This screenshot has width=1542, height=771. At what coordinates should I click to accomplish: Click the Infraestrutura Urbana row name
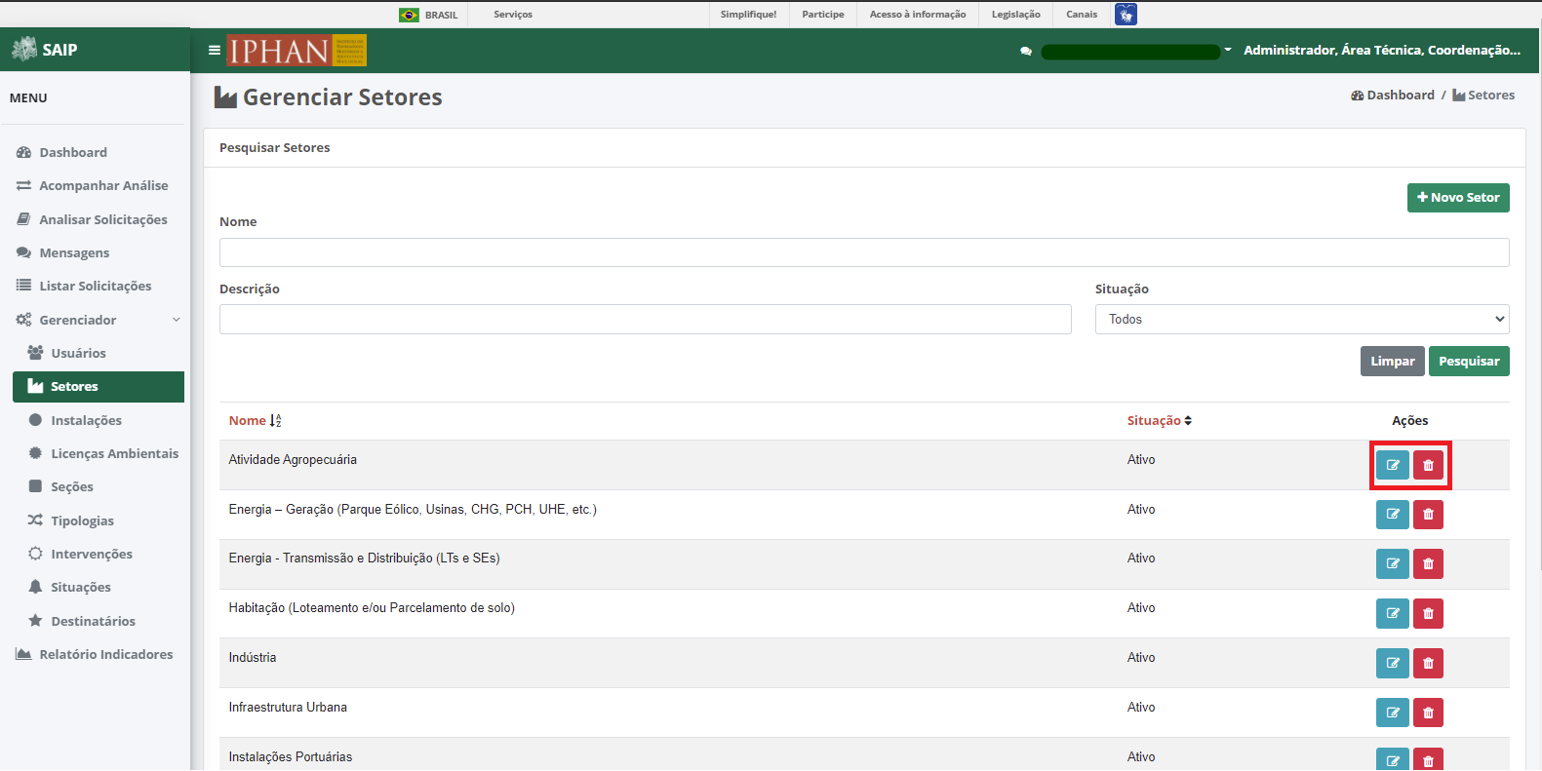(x=288, y=707)
